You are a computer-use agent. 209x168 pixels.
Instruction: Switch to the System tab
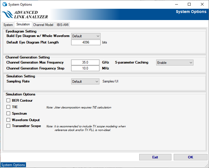pos(8,25)
